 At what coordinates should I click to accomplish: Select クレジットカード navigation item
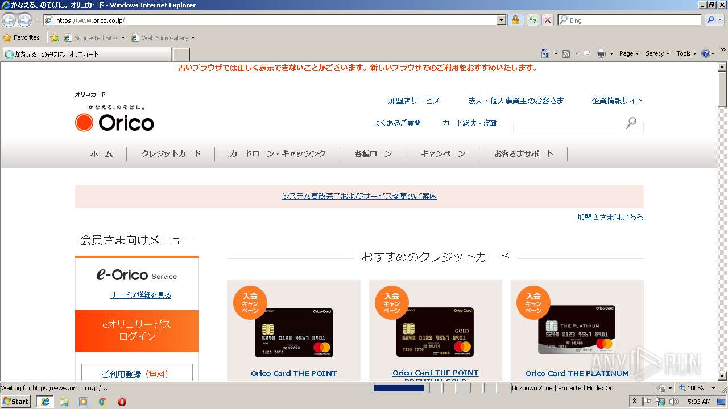coord(171,153)
